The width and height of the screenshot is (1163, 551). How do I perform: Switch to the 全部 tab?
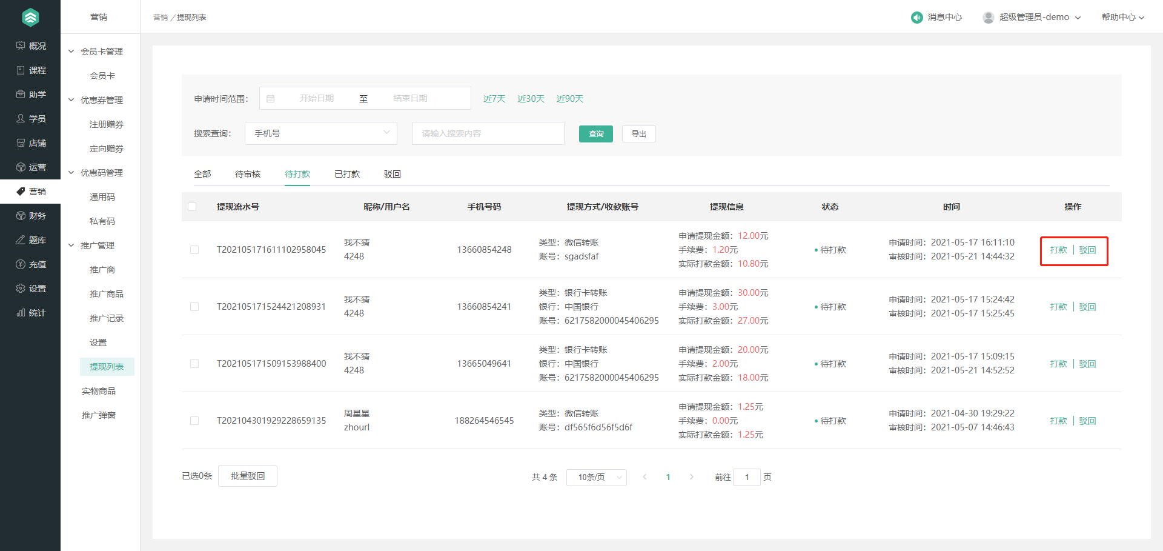point(202,174)
